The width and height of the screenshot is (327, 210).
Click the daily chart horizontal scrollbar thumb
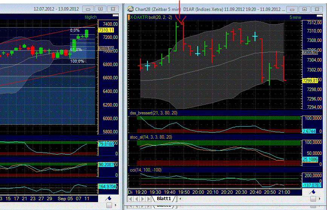click(x=109, y=205)
